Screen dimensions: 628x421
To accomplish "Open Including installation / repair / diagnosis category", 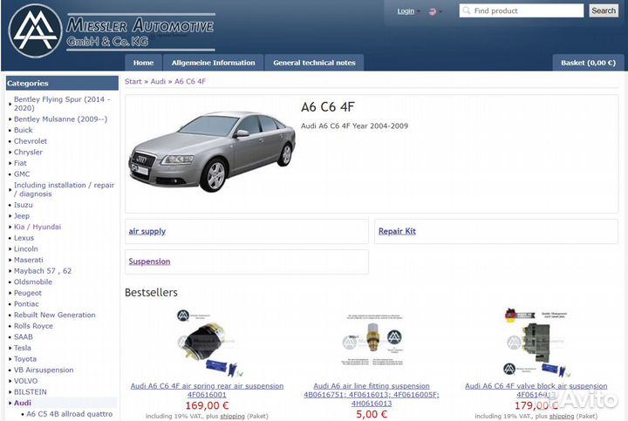I will coord(64,189).
